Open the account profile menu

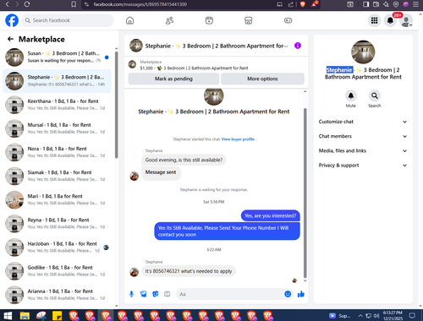(406, 21)
